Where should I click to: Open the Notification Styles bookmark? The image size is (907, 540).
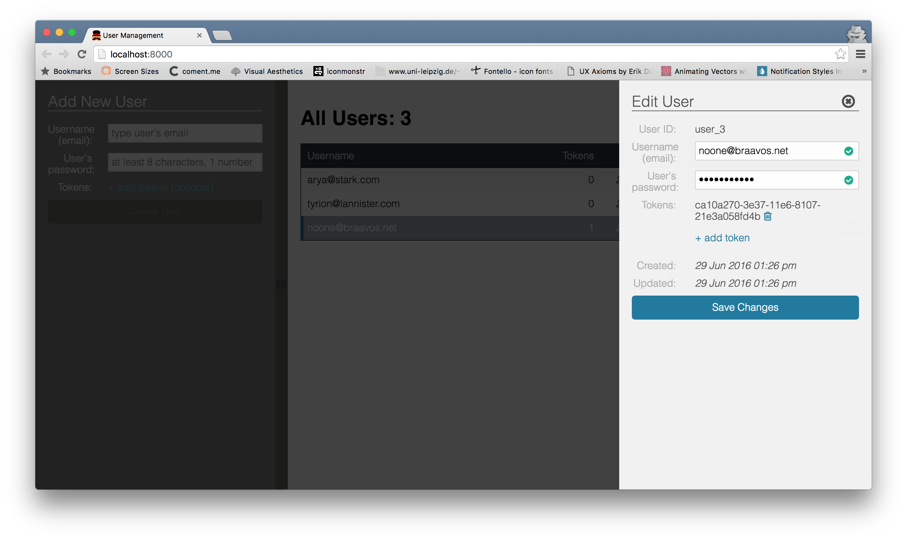click(x=799, y=71)
